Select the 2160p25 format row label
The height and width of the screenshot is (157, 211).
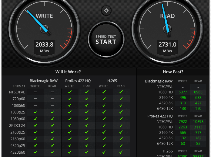18,132
